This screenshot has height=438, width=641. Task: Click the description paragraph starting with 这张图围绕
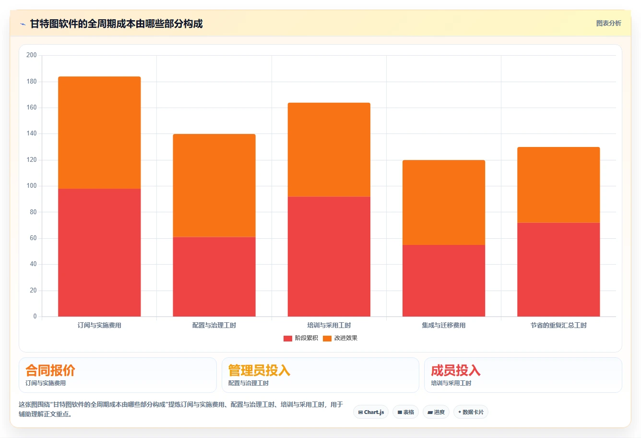tap(181, 409)
